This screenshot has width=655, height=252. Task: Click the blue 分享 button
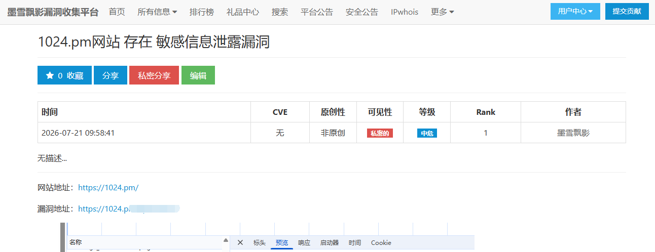(111, 75)
